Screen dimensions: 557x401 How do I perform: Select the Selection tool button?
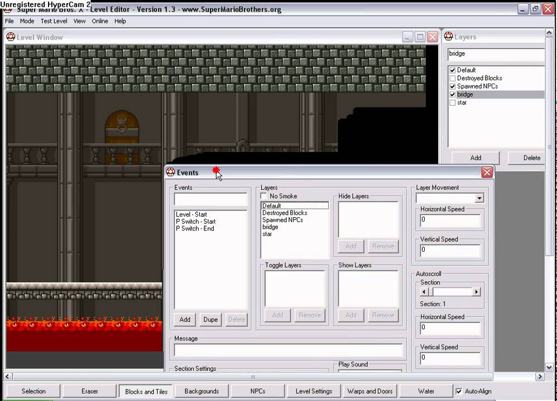pos(33,391)
